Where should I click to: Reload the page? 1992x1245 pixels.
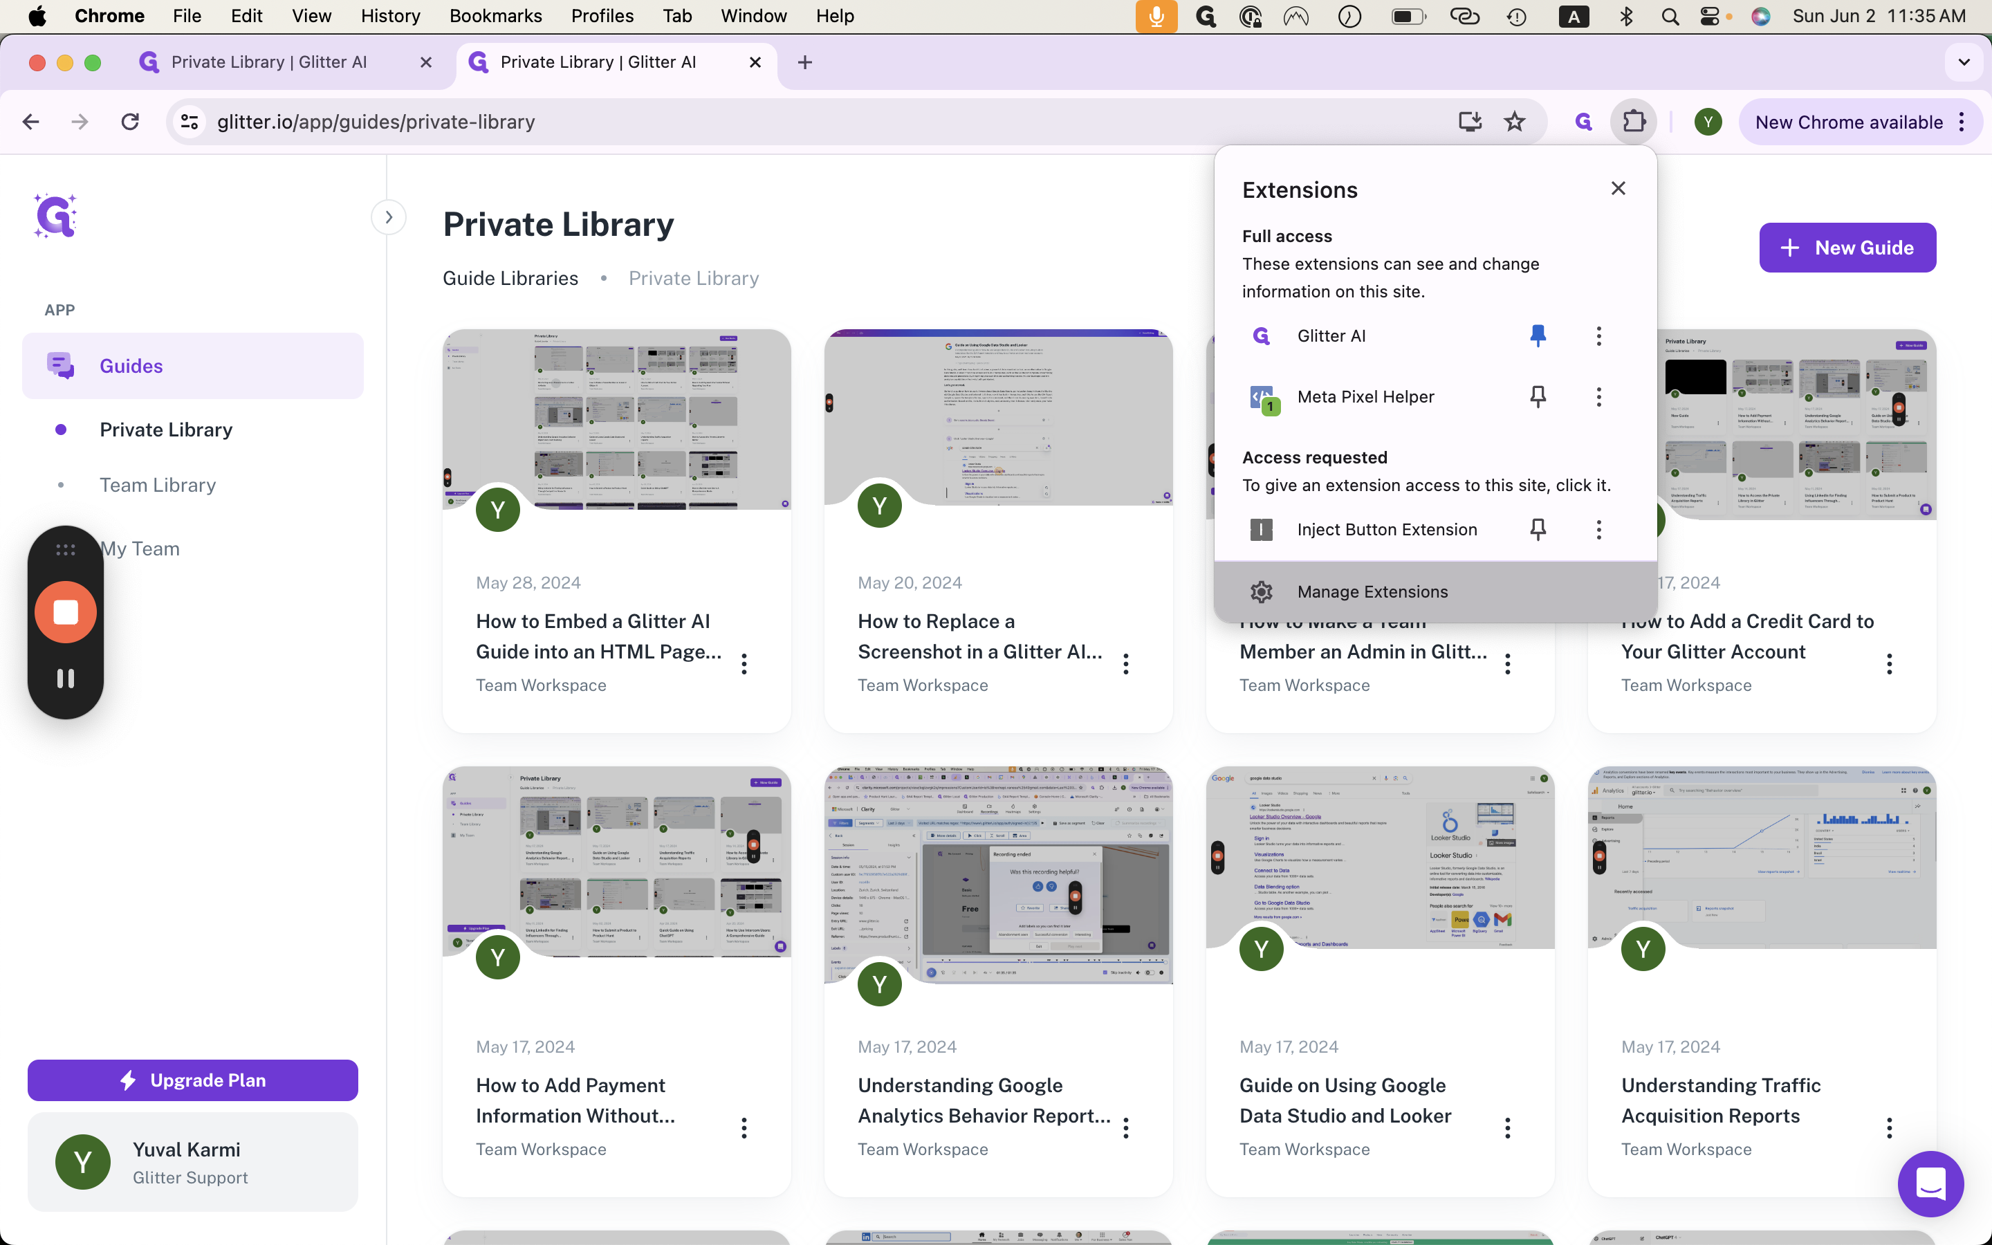pyautogui.click(x=130, y=122)
